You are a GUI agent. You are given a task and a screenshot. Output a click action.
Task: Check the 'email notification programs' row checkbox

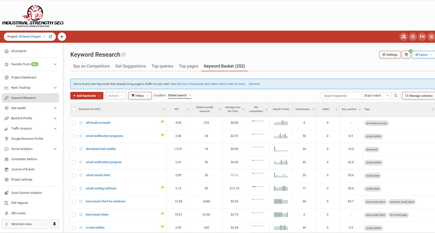pyautogui.click(x=74, y=136)
